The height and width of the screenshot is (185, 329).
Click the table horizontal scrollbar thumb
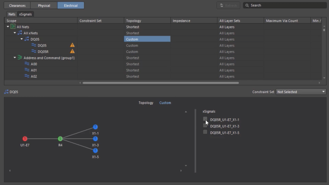(161, 83)
